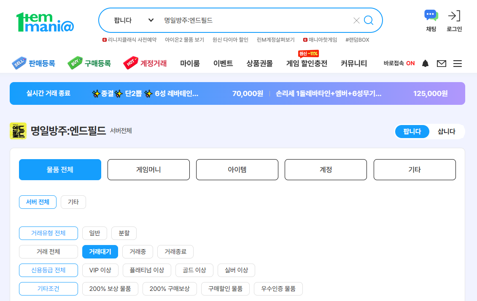Viewport: 477px width, 301px height.
Task: Select 서버 전체 filter
Action: (x=38, y=202)
